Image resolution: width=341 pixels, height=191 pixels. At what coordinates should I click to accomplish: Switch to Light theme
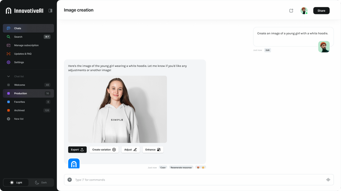pos(16,183)
